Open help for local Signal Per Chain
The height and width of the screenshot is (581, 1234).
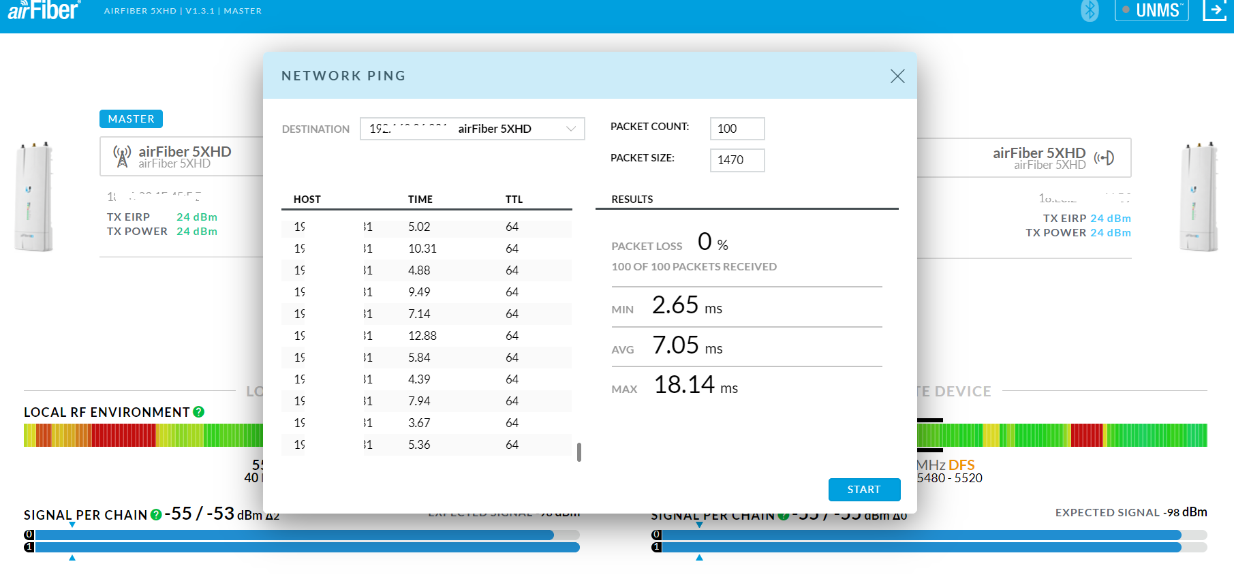tap(156, 515)
